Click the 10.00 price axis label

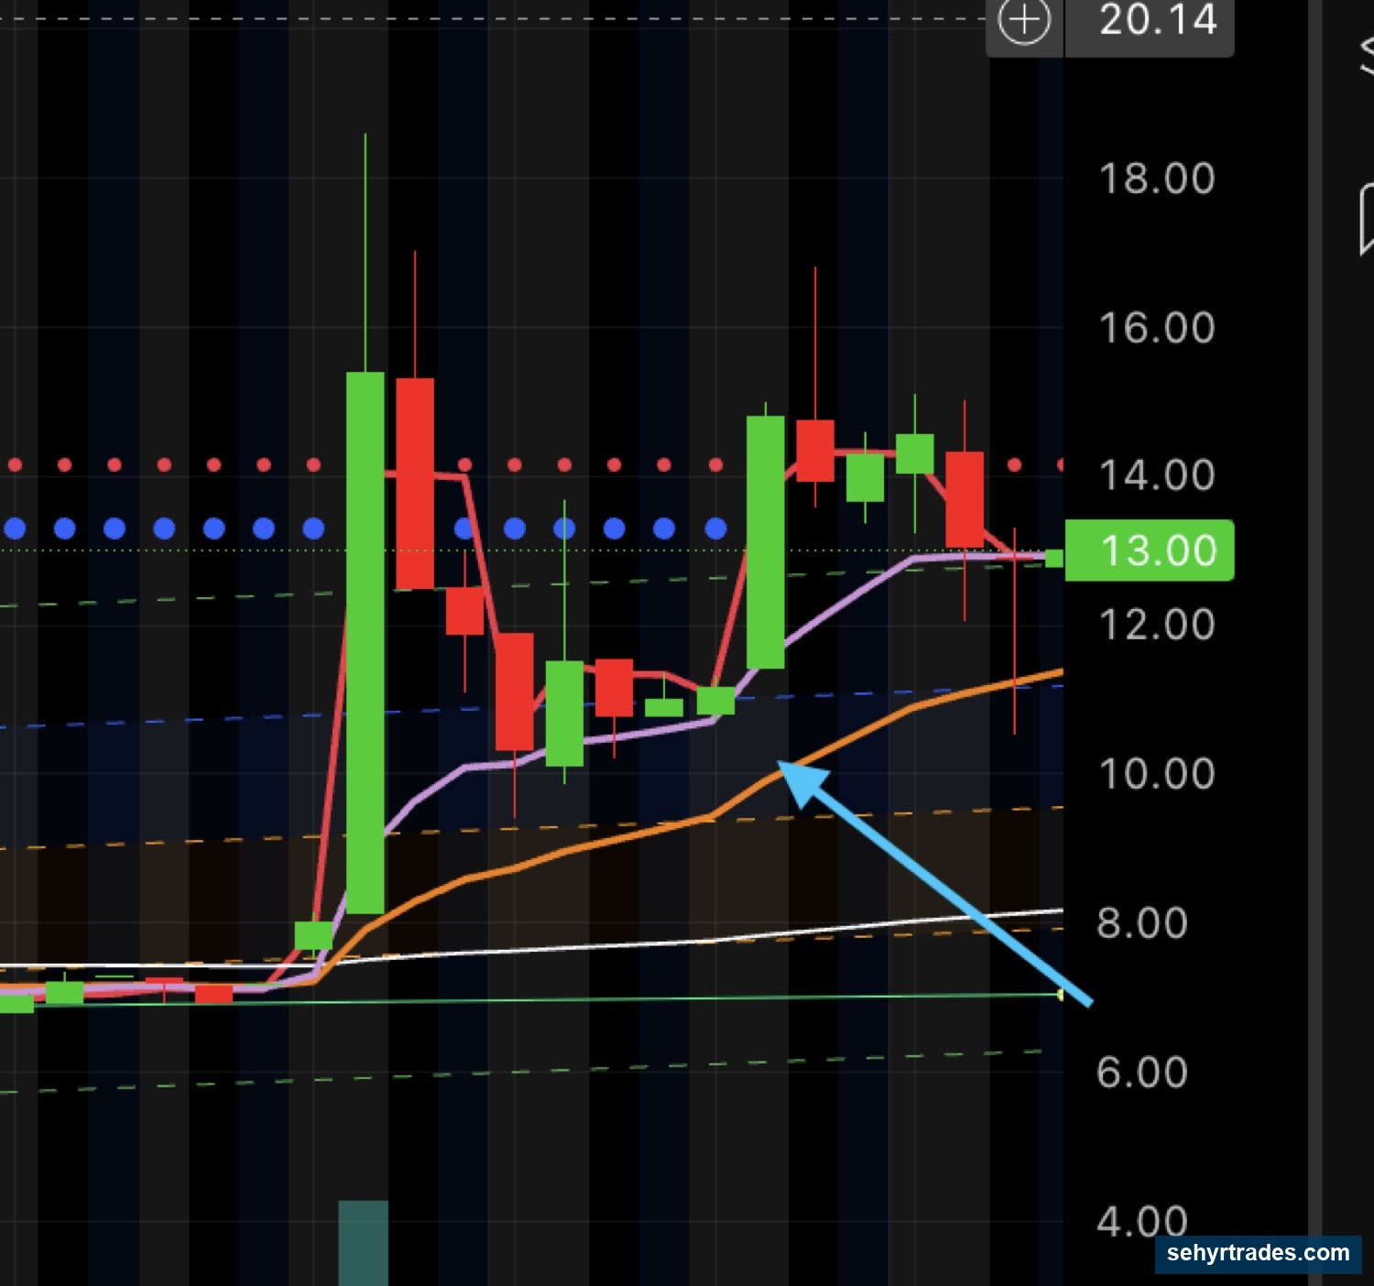(1156, 774)
